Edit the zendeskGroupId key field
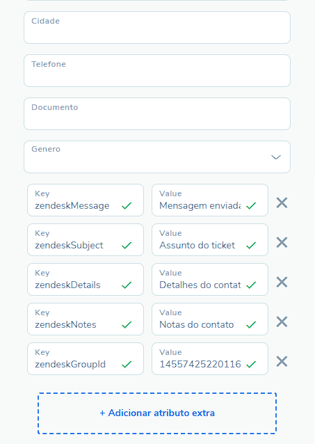This screenshot has height=444, width=315. (x=86, y=359)
